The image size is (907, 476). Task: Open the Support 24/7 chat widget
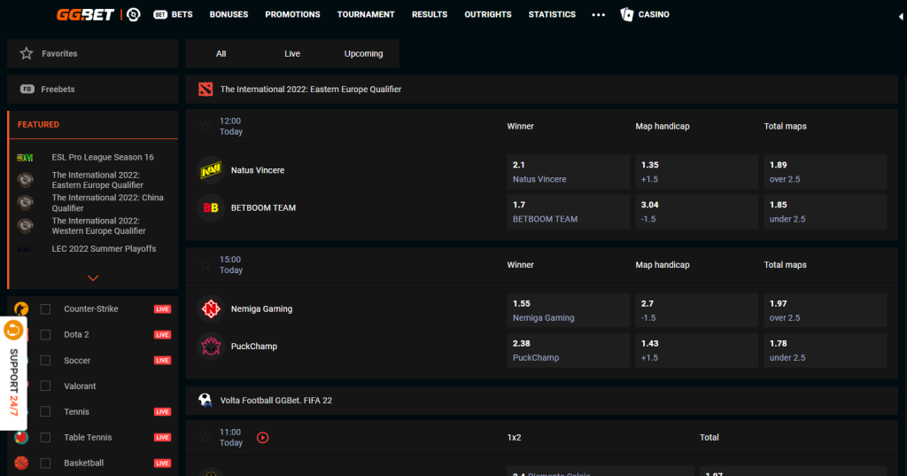(x=13, y=373)
